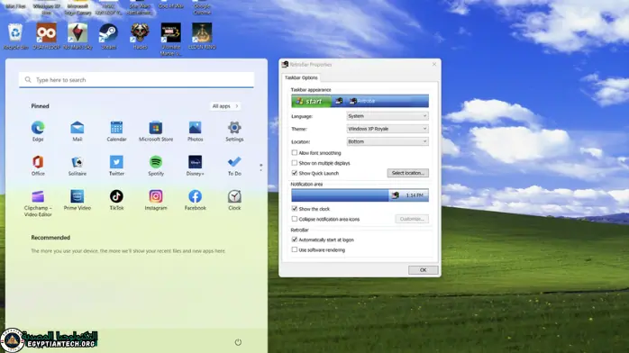This screenshot has width=629, height=353.
Task: Click the Customize button
Action: click(x=412, y=219)
